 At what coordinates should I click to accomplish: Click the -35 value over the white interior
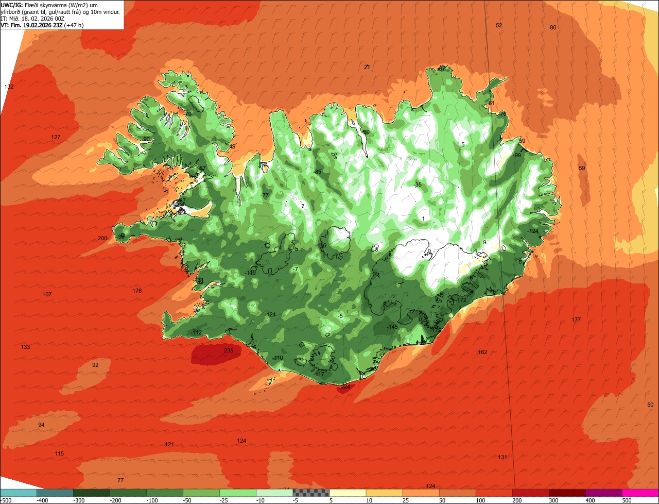(418, 184)
